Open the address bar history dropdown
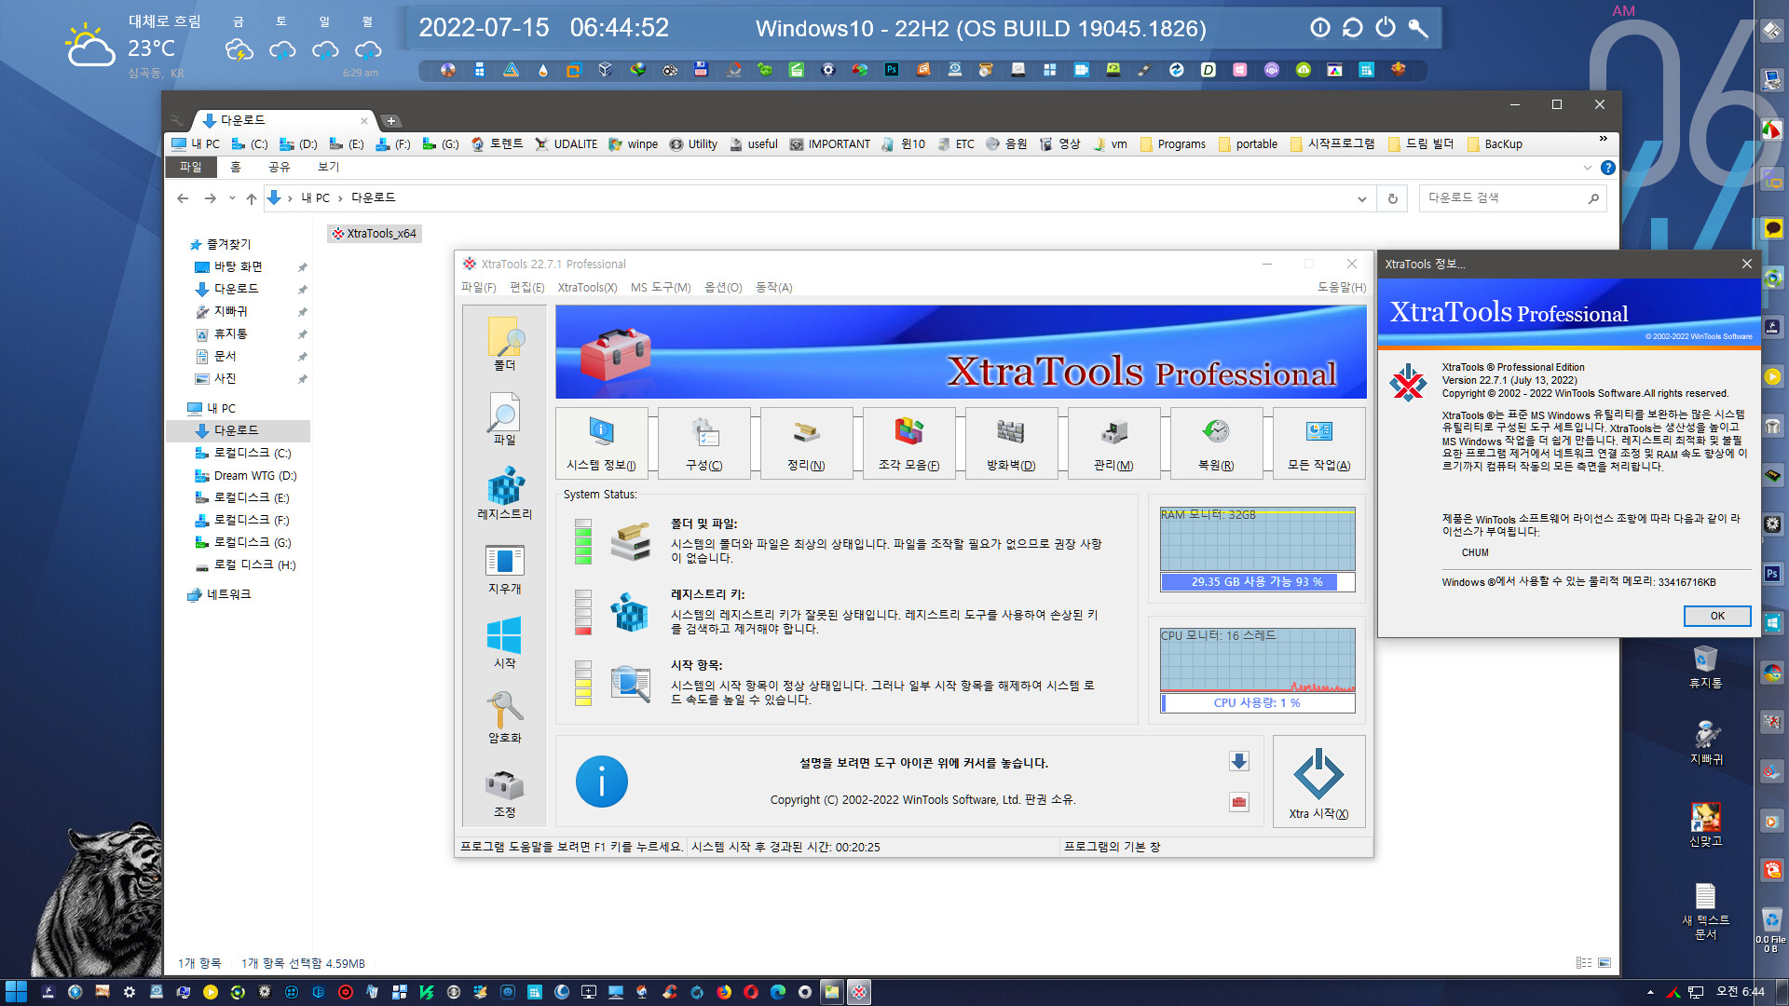The width and height of the screenshot is (1789, 1006). coord(1362,198)
